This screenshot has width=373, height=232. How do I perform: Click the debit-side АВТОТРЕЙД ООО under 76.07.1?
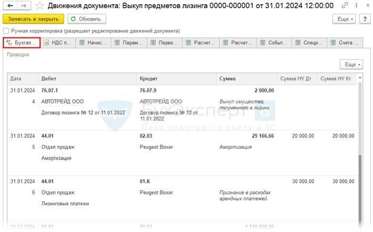pyautogui.click(x=62, y=102)
